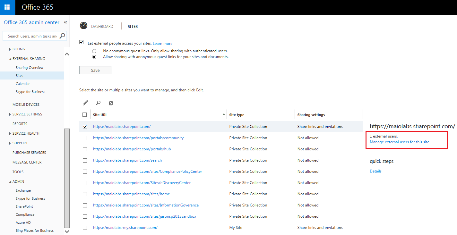The image size is (457, 235).
Task: Select the 'No anonymous guest links' option
Action: (94, 51)
